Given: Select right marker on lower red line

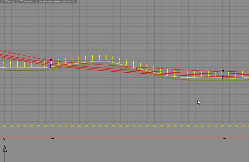Looking at the screenshot, I should point(224,138).
